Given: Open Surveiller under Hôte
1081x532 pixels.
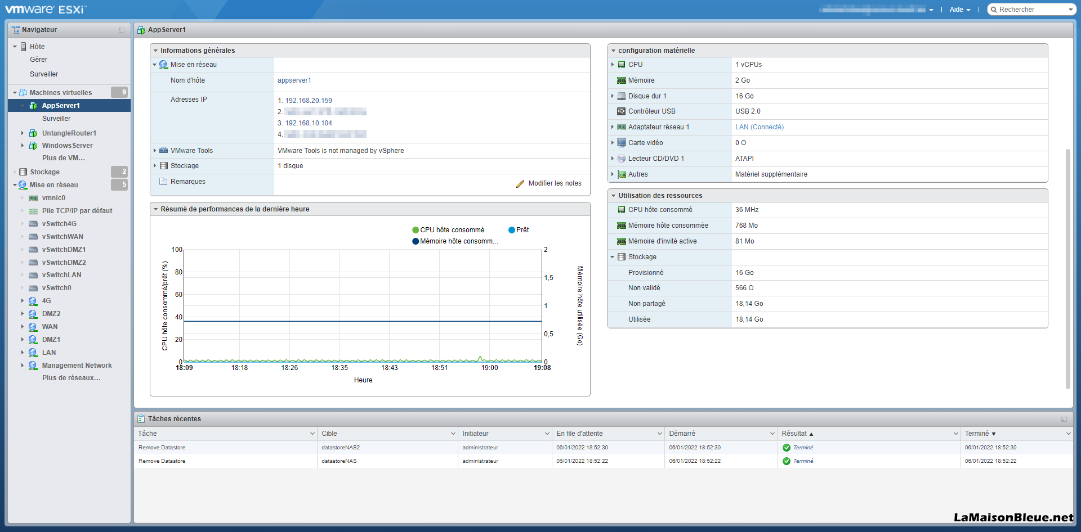Looking at the screenshot, I should [x=44, y=74].
